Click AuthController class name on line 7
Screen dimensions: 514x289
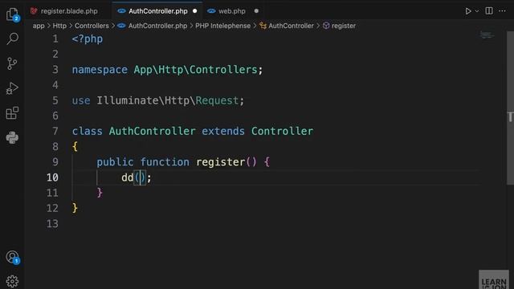pyautogui.click(x=152, y=132)
